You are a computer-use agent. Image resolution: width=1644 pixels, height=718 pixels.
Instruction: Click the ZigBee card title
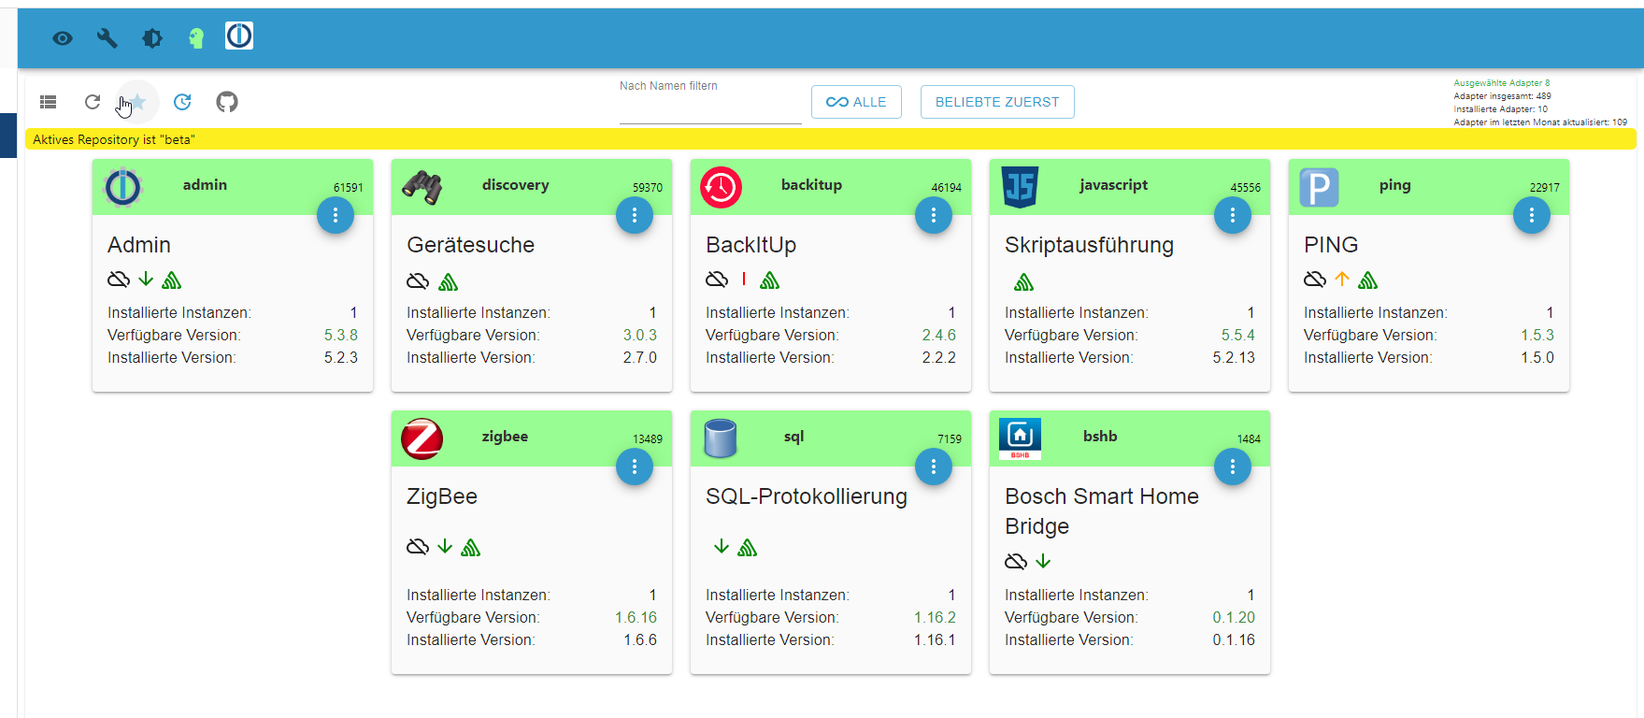point(442,496)
